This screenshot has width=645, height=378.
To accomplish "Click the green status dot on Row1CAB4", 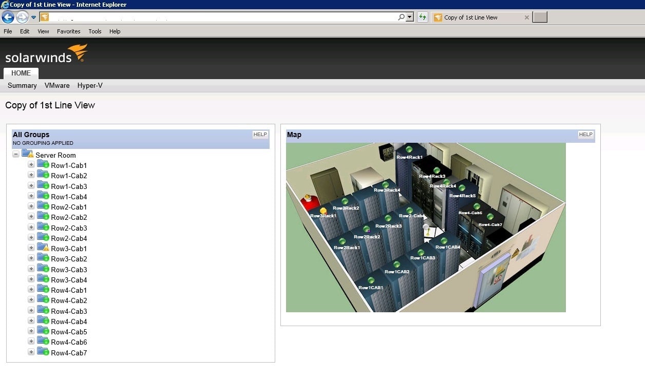I will pyautogui.click(x=444, y=240).
